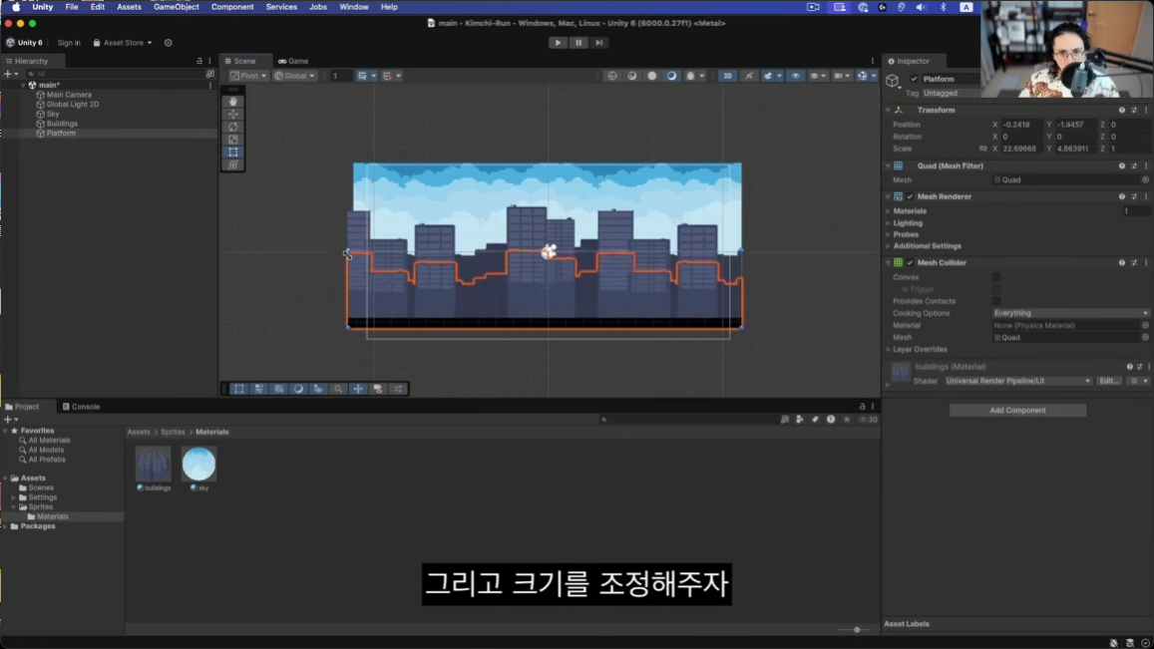This screenshot has width=1154, height=649.
Task: Select the Rotate tool in Scene toolbar
Action: pos(233,127)
